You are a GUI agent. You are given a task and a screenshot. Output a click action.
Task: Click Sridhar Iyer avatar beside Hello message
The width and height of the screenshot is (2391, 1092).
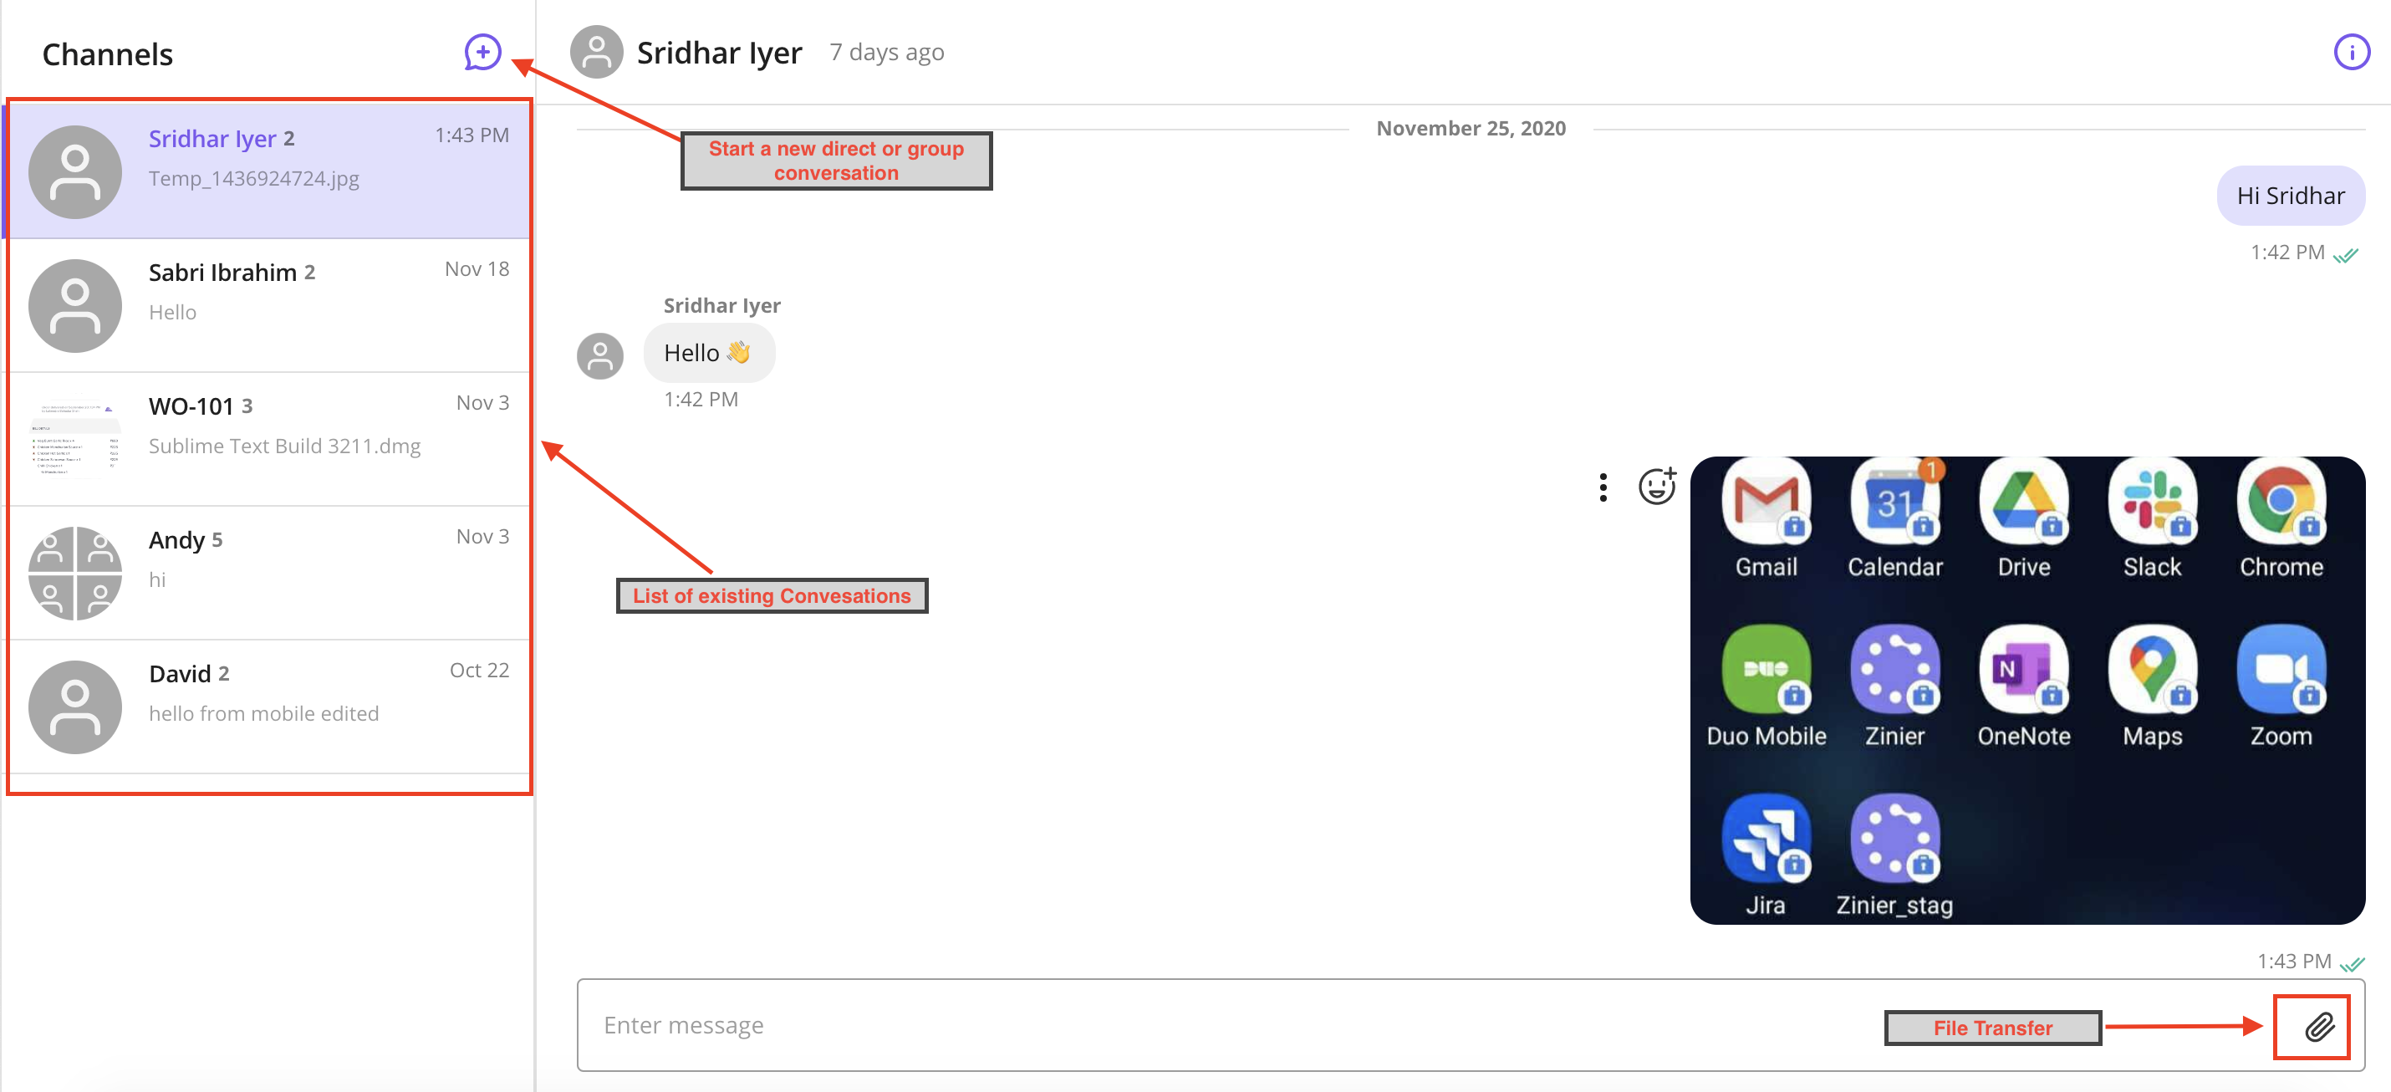point(599,355)
